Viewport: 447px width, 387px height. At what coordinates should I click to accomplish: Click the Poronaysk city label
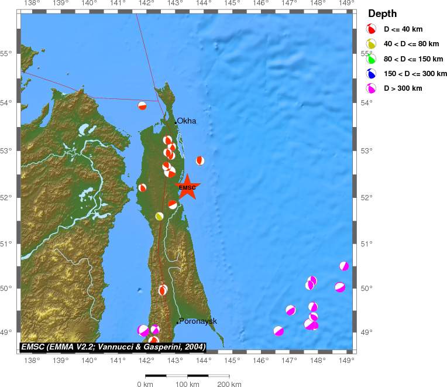point(198,321)
